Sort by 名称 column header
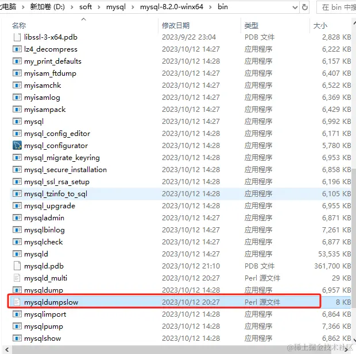Image resolution: width=356 pixels, height=354 pixels. coord(19,25)
